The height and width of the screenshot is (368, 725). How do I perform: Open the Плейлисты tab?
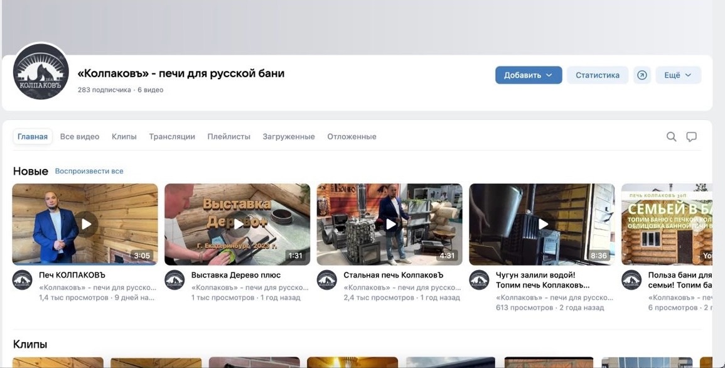[229, 136]
